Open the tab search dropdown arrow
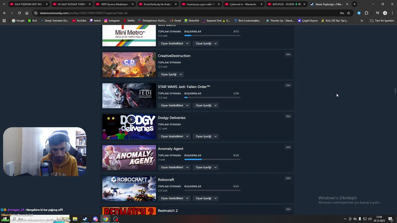 point(4,4)
